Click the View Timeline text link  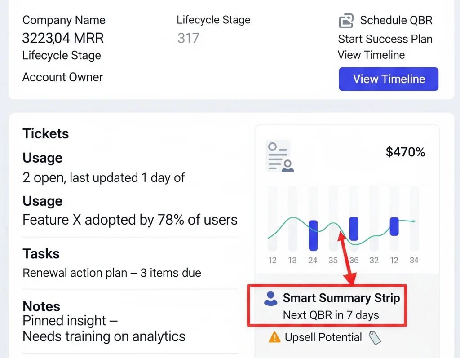point(371,55)
